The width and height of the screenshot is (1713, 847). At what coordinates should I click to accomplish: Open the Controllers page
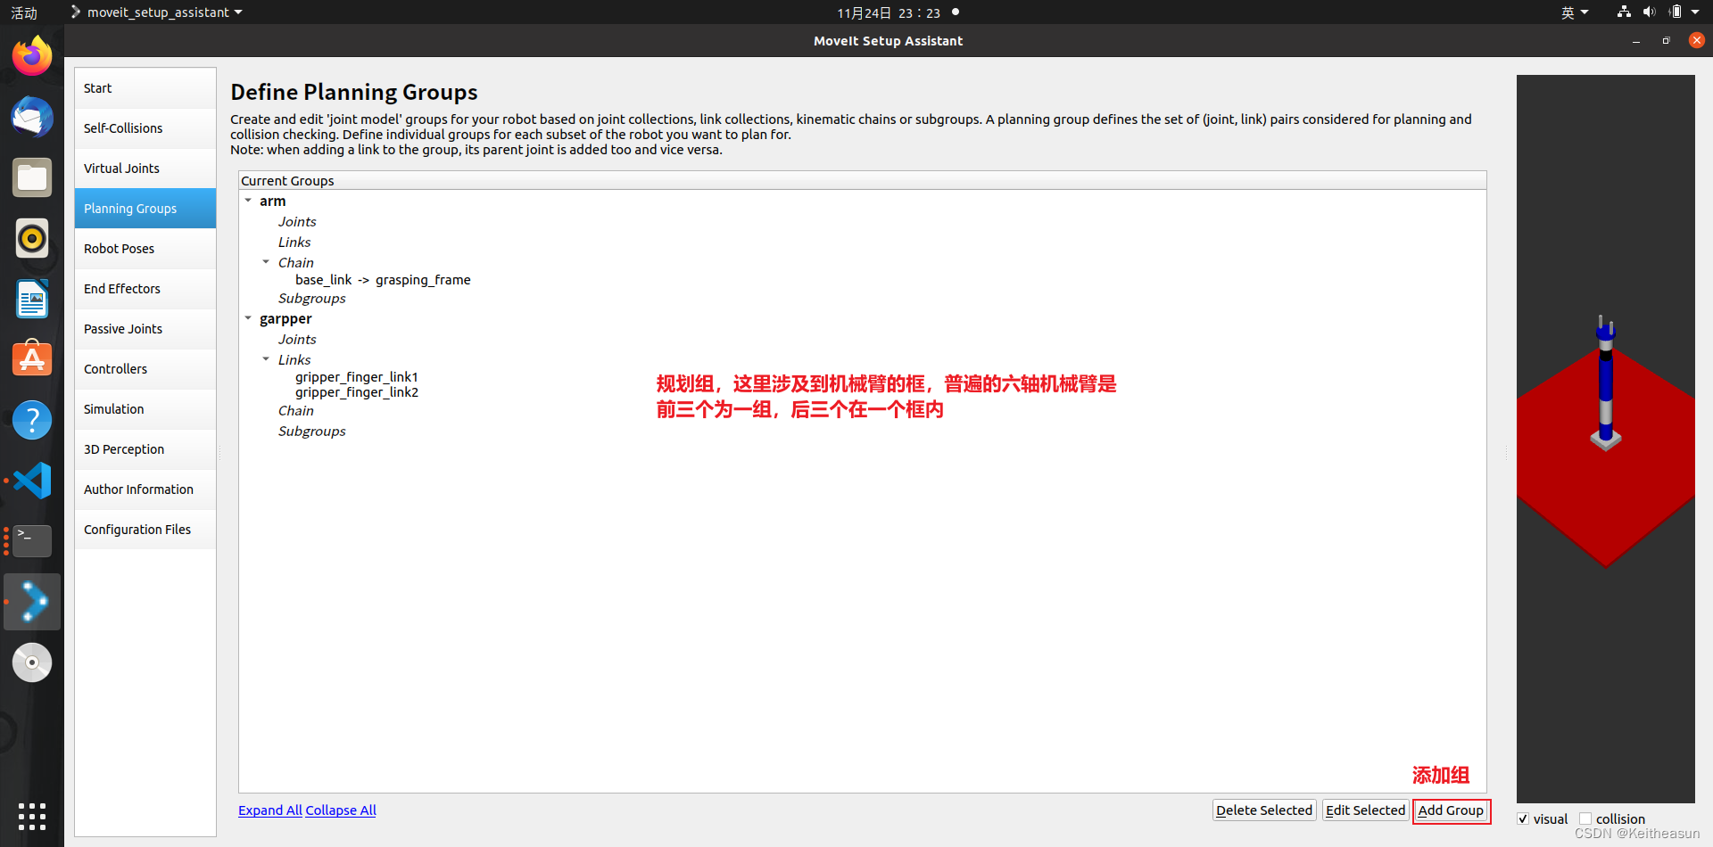click(x=145, y=369)
